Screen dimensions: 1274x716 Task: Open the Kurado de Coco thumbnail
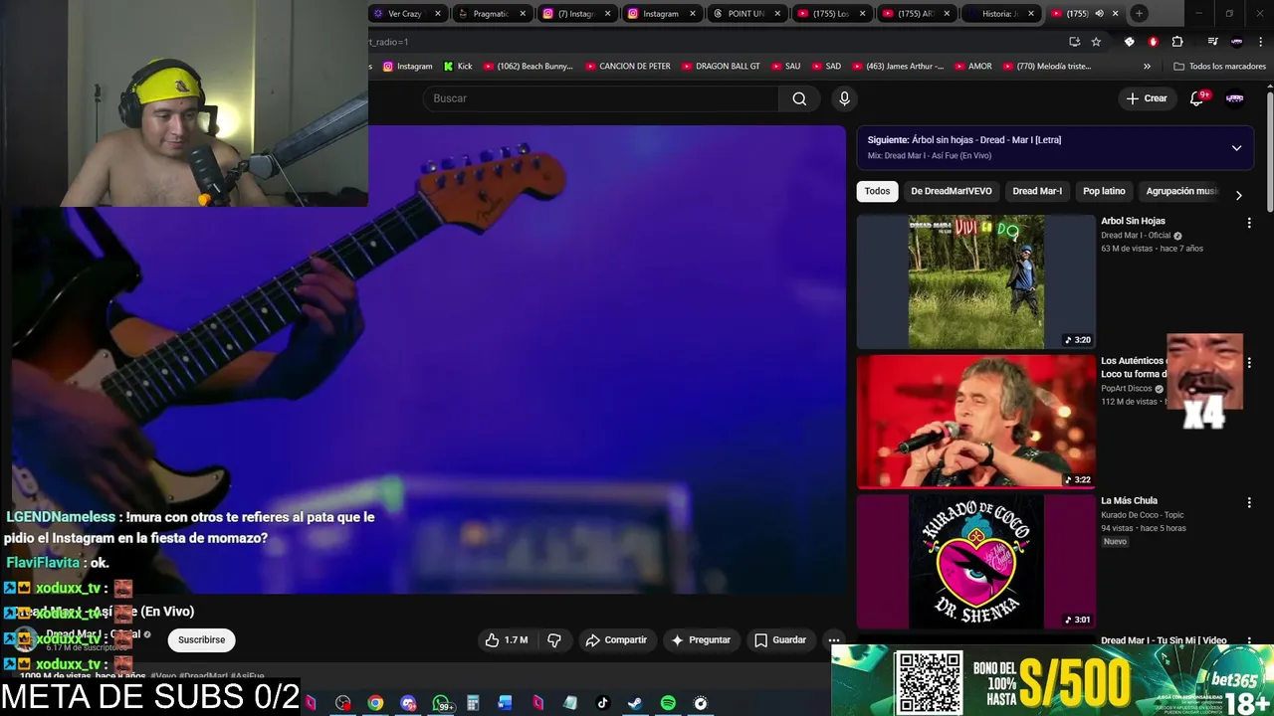pos(975,562)
